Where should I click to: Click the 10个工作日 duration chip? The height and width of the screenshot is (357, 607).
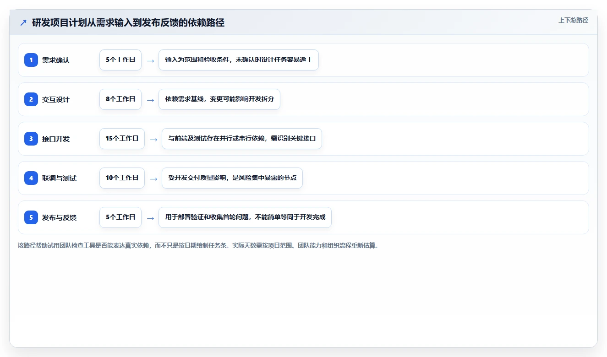coord(122,178)
